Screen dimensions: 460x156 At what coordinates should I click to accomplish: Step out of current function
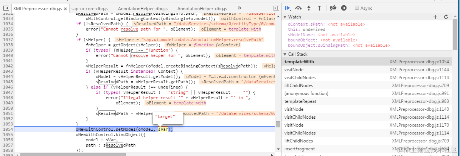click(x=319, y=8)
